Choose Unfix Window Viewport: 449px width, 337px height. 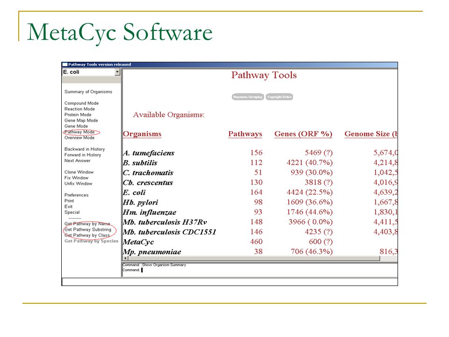tap(78, 183)
